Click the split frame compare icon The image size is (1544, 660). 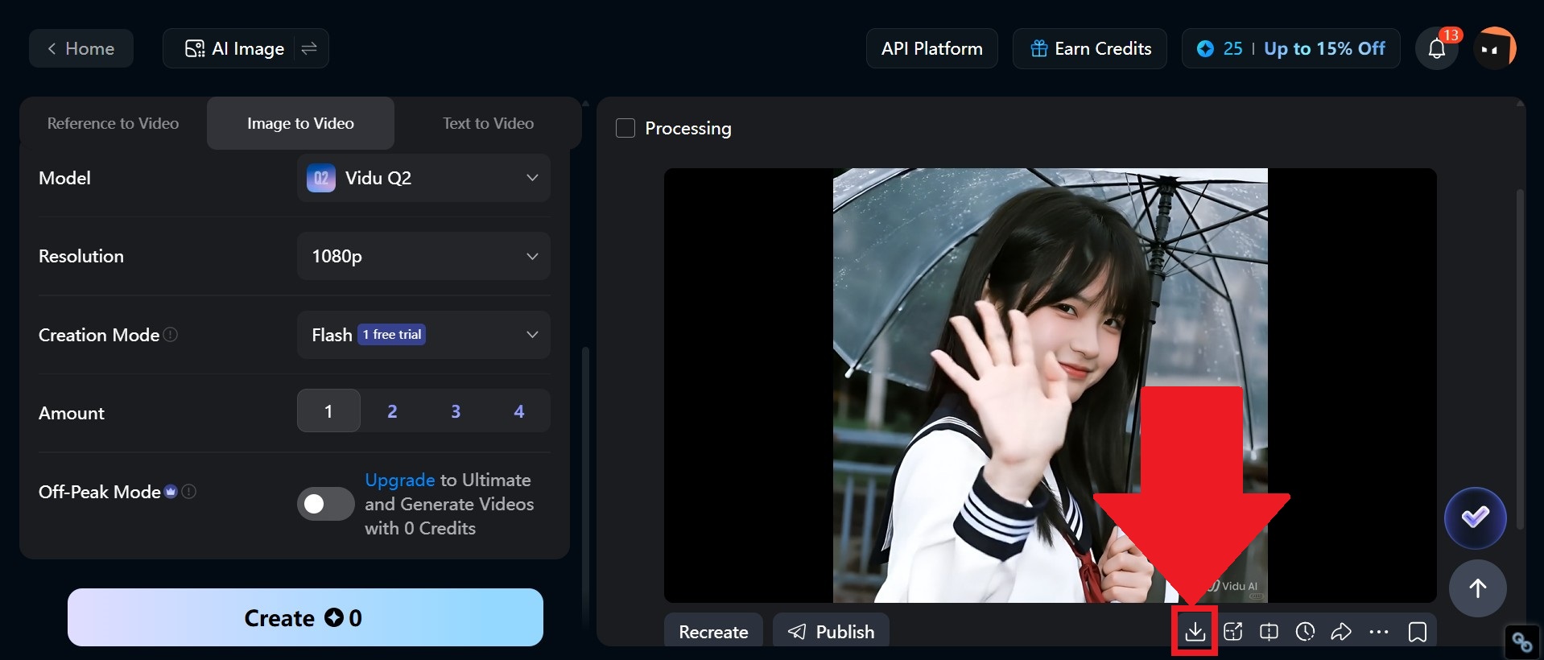pos(1269,632)
